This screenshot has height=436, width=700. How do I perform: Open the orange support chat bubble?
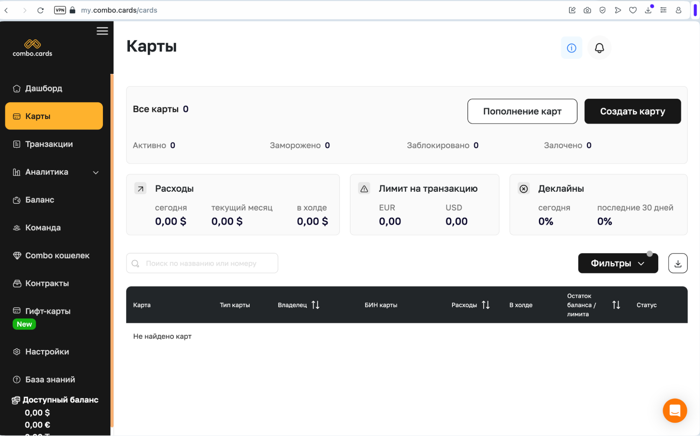coord(674,410)
